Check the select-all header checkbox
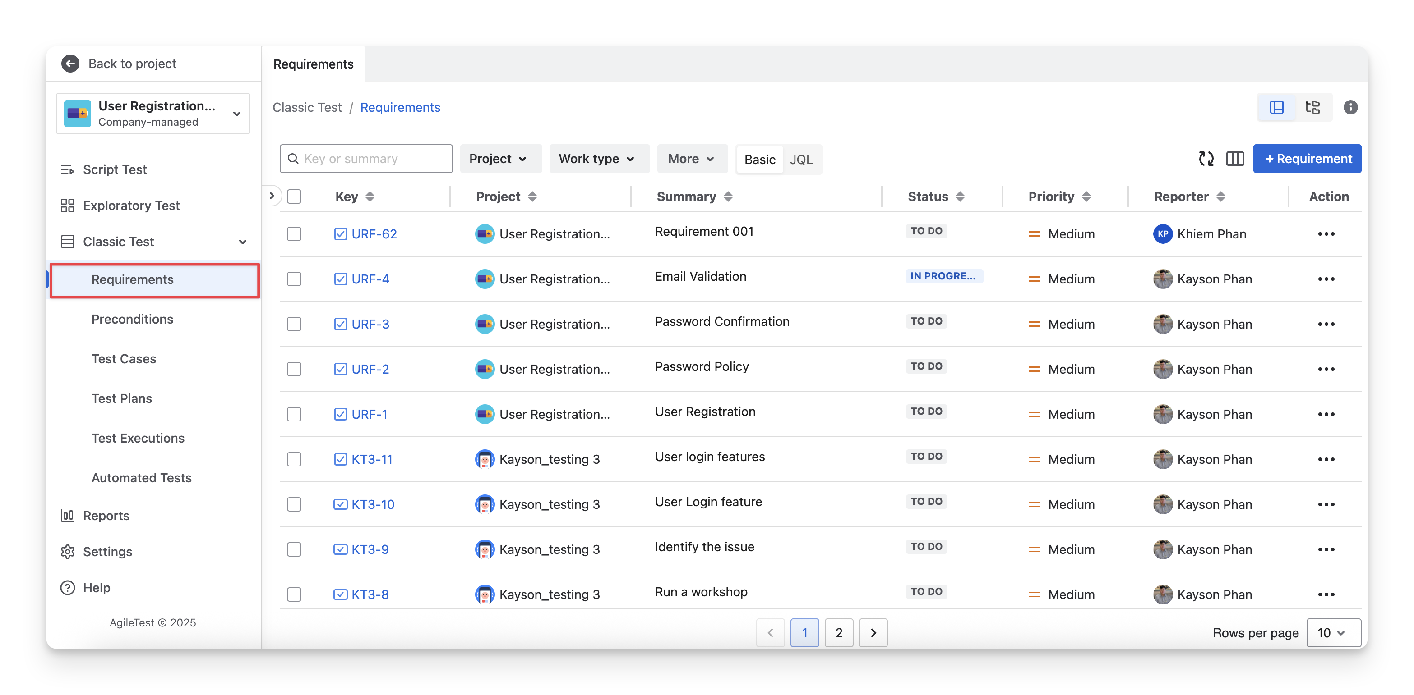This screenshot has height=695, width=1414. [294, 197]
